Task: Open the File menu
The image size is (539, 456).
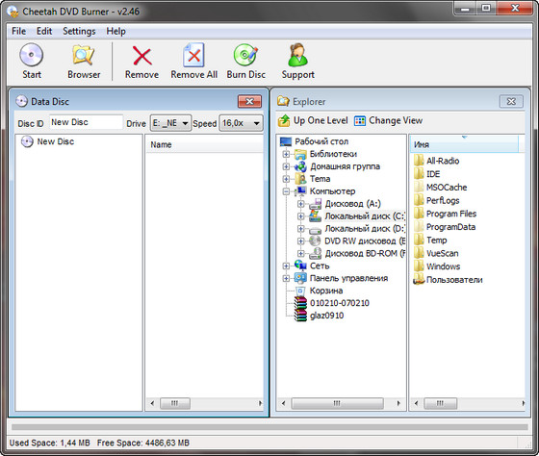Action: pos(18,31)
